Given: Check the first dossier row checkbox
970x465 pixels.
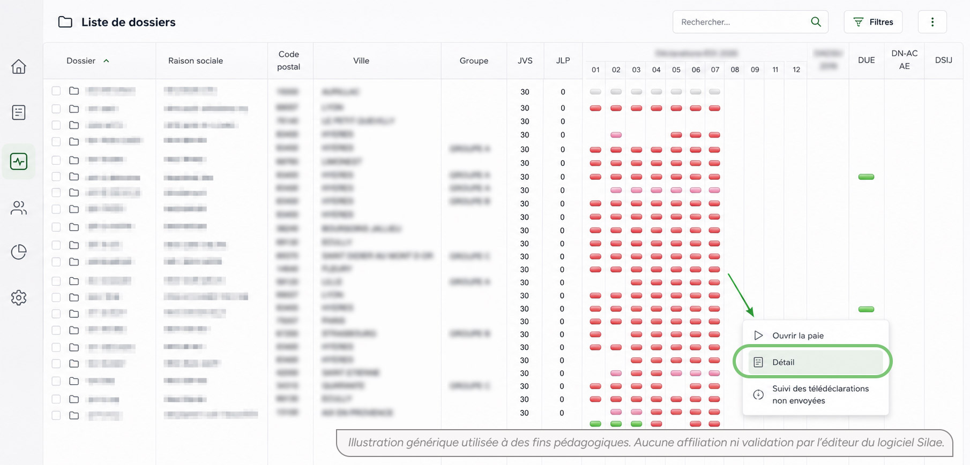Looking at the screenshot, I should [56, 91].
